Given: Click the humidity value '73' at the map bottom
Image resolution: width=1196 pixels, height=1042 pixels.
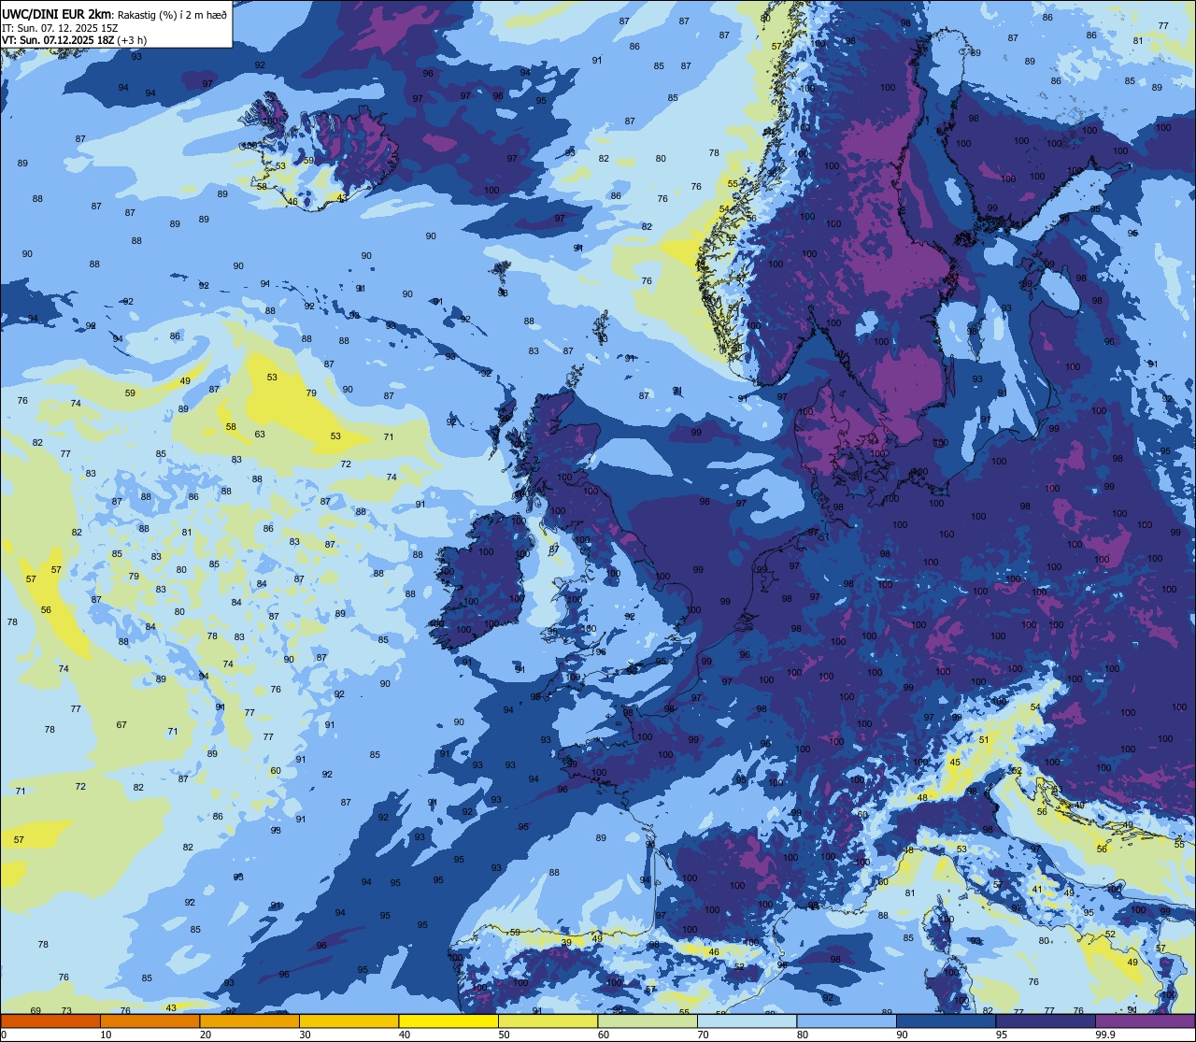Looking at the screenshot, I should 66,1010.
